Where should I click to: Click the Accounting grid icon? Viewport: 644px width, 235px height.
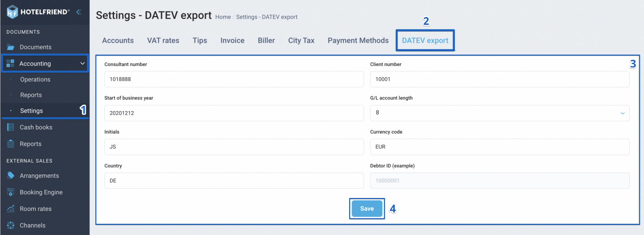click(11, 63)
